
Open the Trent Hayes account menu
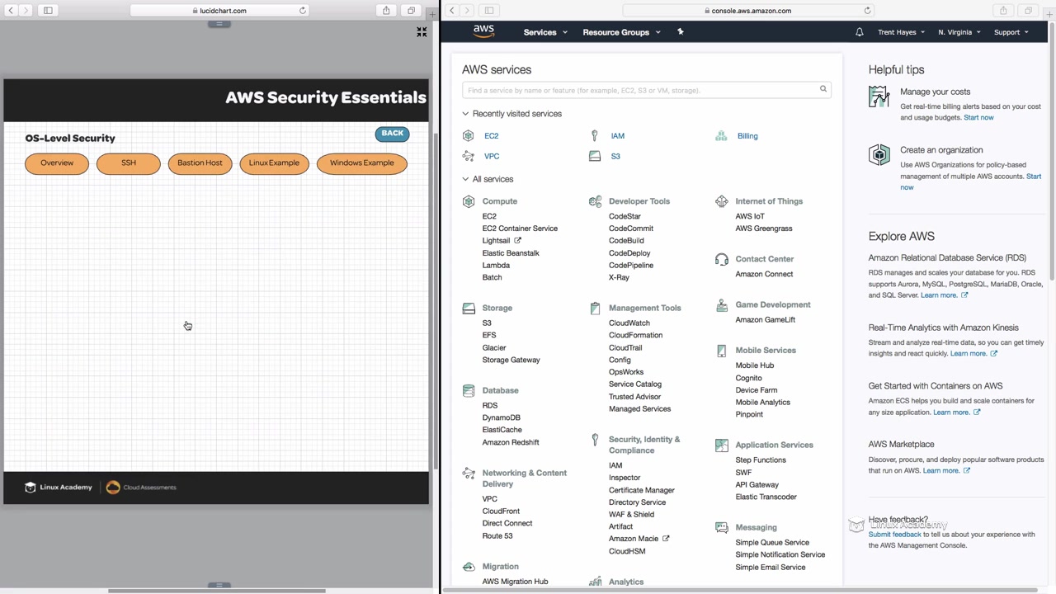(x=902, y=32)
